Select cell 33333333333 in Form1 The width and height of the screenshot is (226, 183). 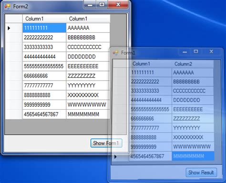pos(151,91)
